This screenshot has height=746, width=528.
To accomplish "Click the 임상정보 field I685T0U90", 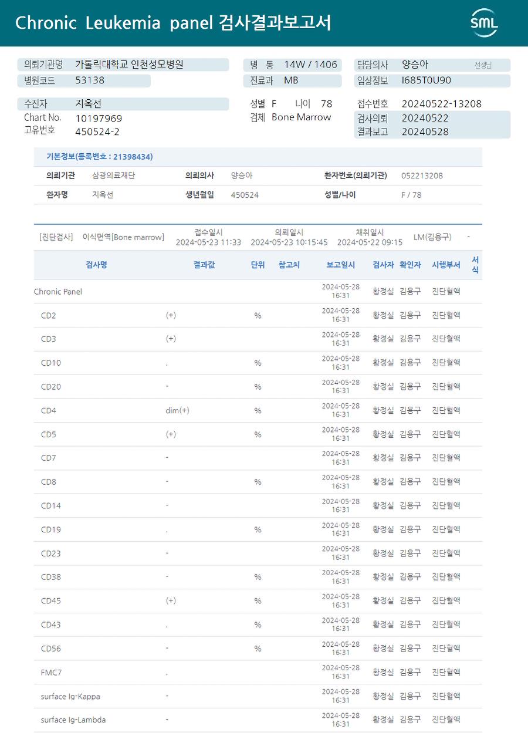I will 426,80.
